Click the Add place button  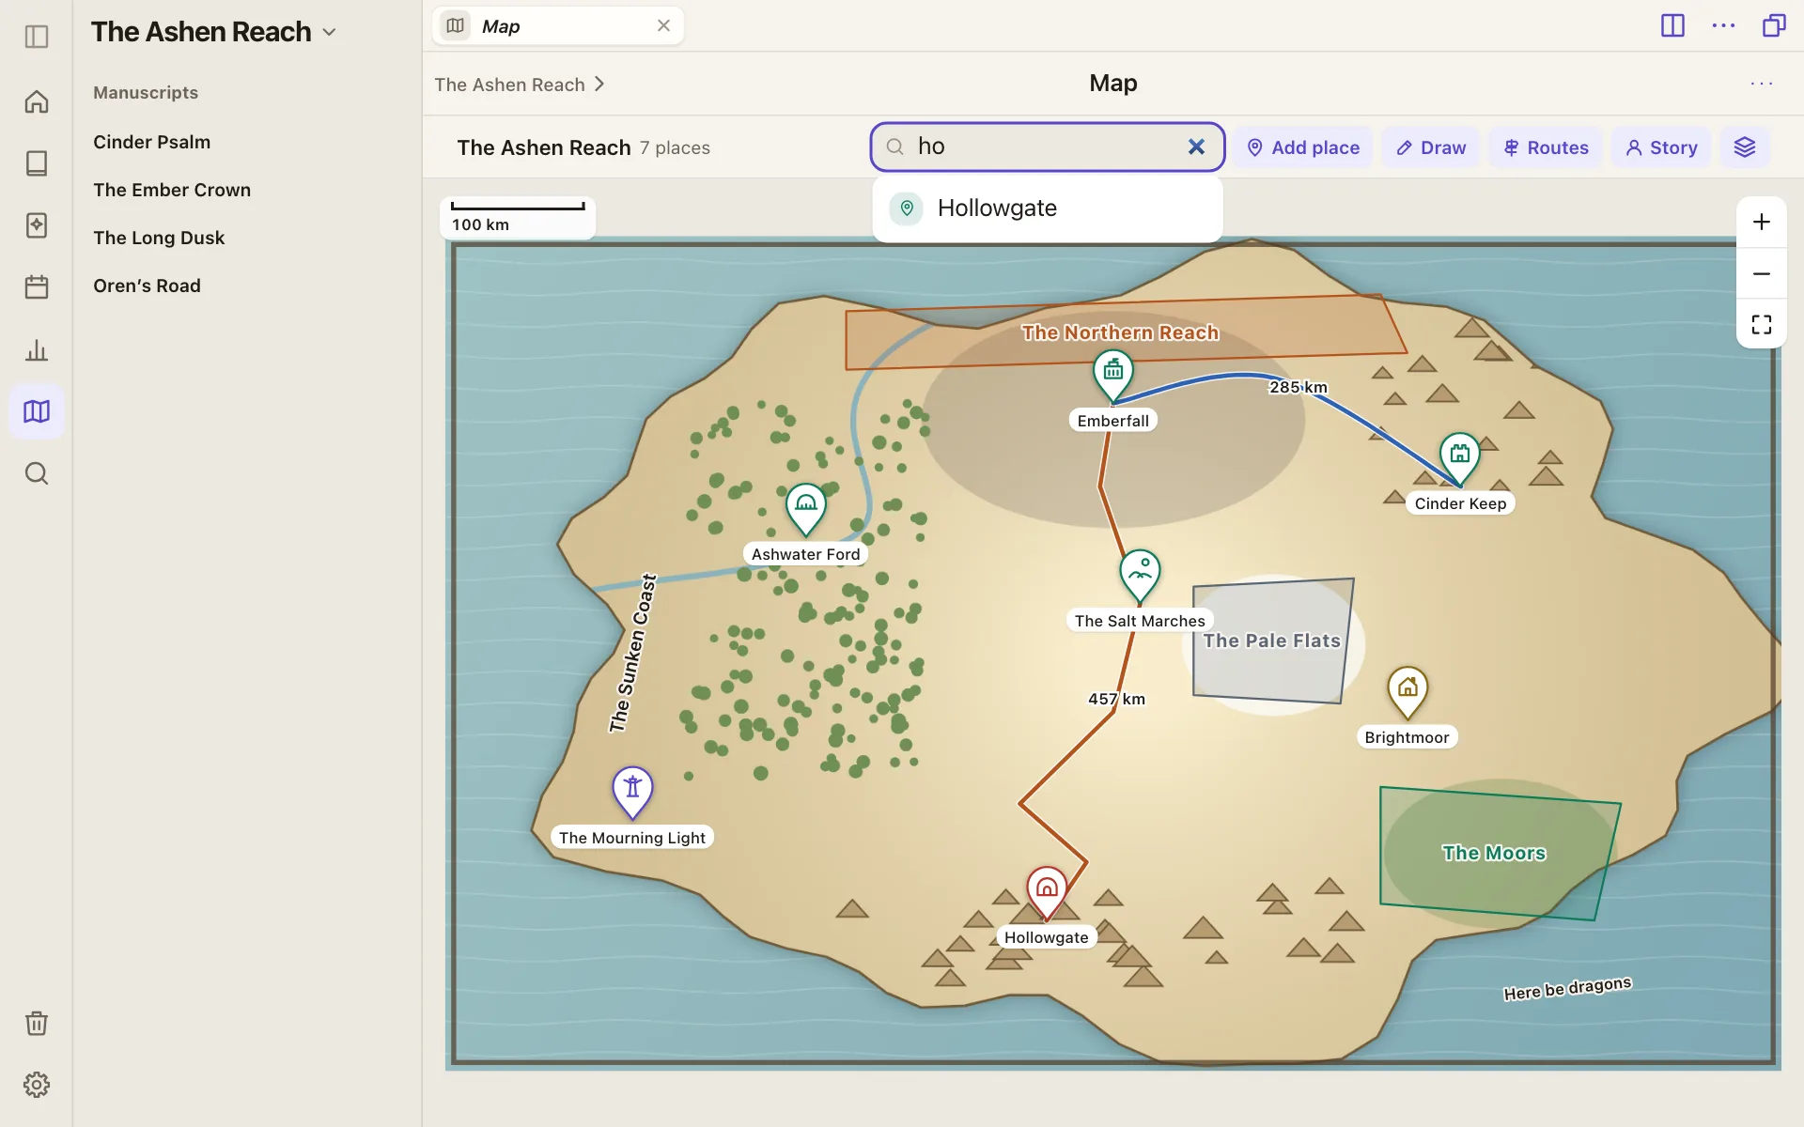click(1303, 147)
